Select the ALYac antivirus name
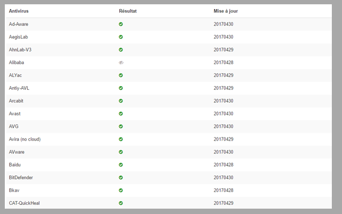 point(15,75)
